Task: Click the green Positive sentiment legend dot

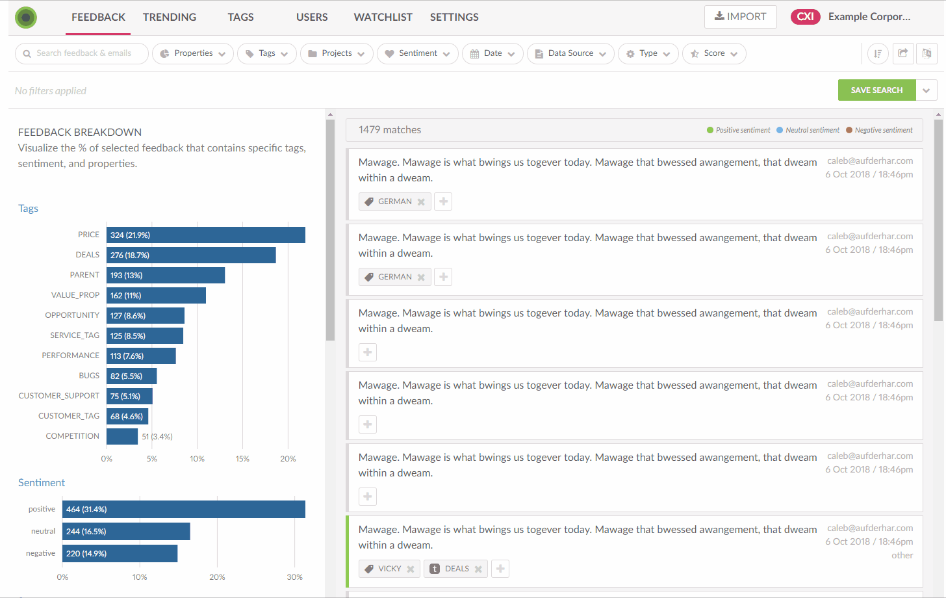Action: (x=710, y=130)
